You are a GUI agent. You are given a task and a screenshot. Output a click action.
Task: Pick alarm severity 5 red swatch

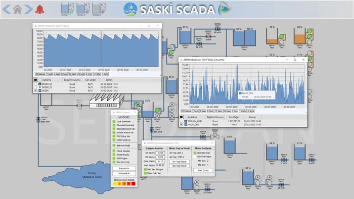(134, 184)
